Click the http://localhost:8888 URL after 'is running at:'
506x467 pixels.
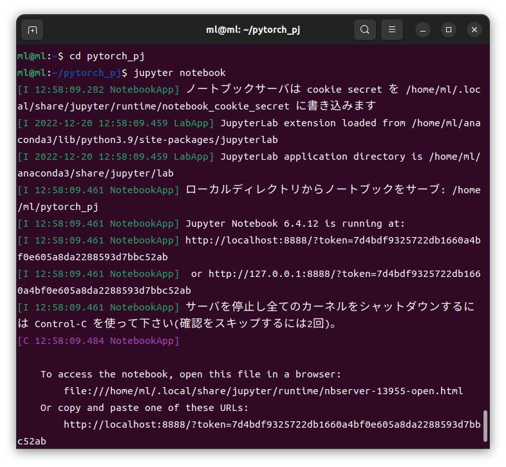[x=333, y=240]
